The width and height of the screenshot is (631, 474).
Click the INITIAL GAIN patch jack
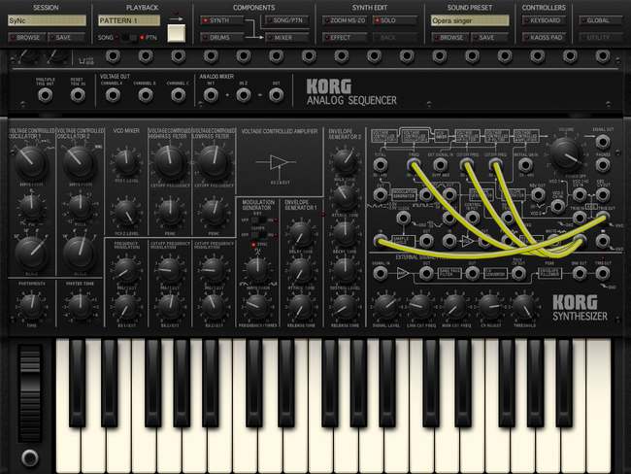[x=525, y=165]
